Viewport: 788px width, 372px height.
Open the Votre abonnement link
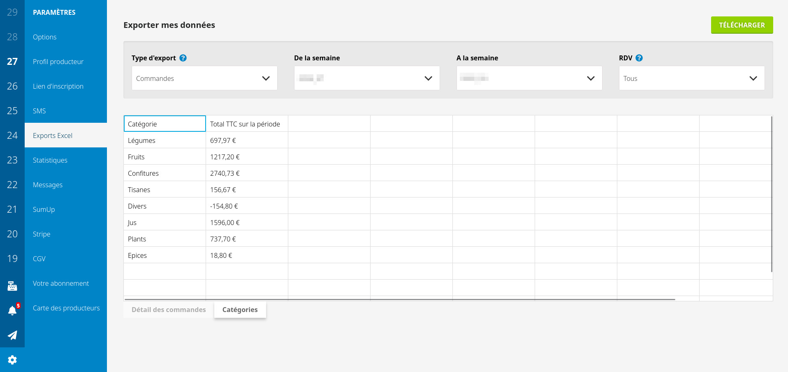pos(61,283)
